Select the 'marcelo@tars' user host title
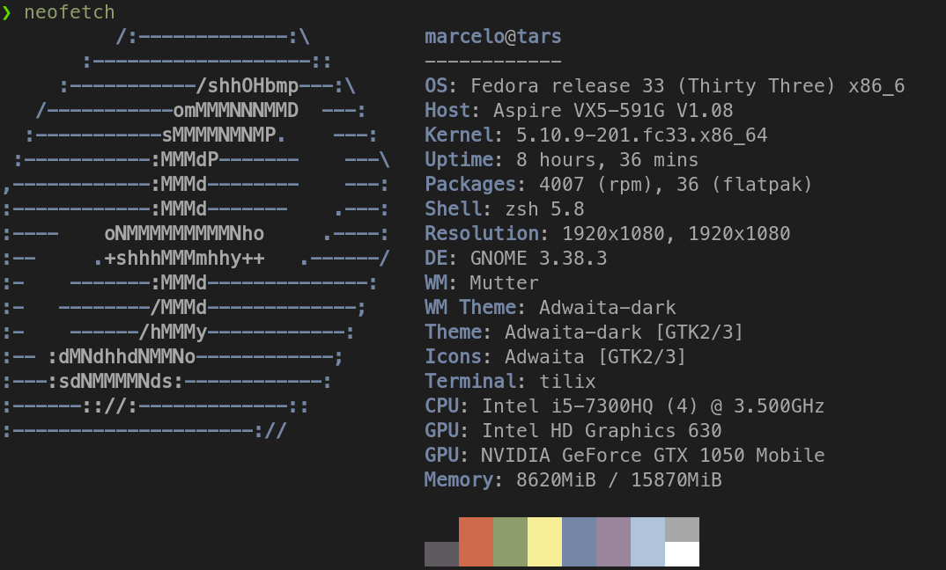Screen dimensions: 946x570 tap(493, 37)
